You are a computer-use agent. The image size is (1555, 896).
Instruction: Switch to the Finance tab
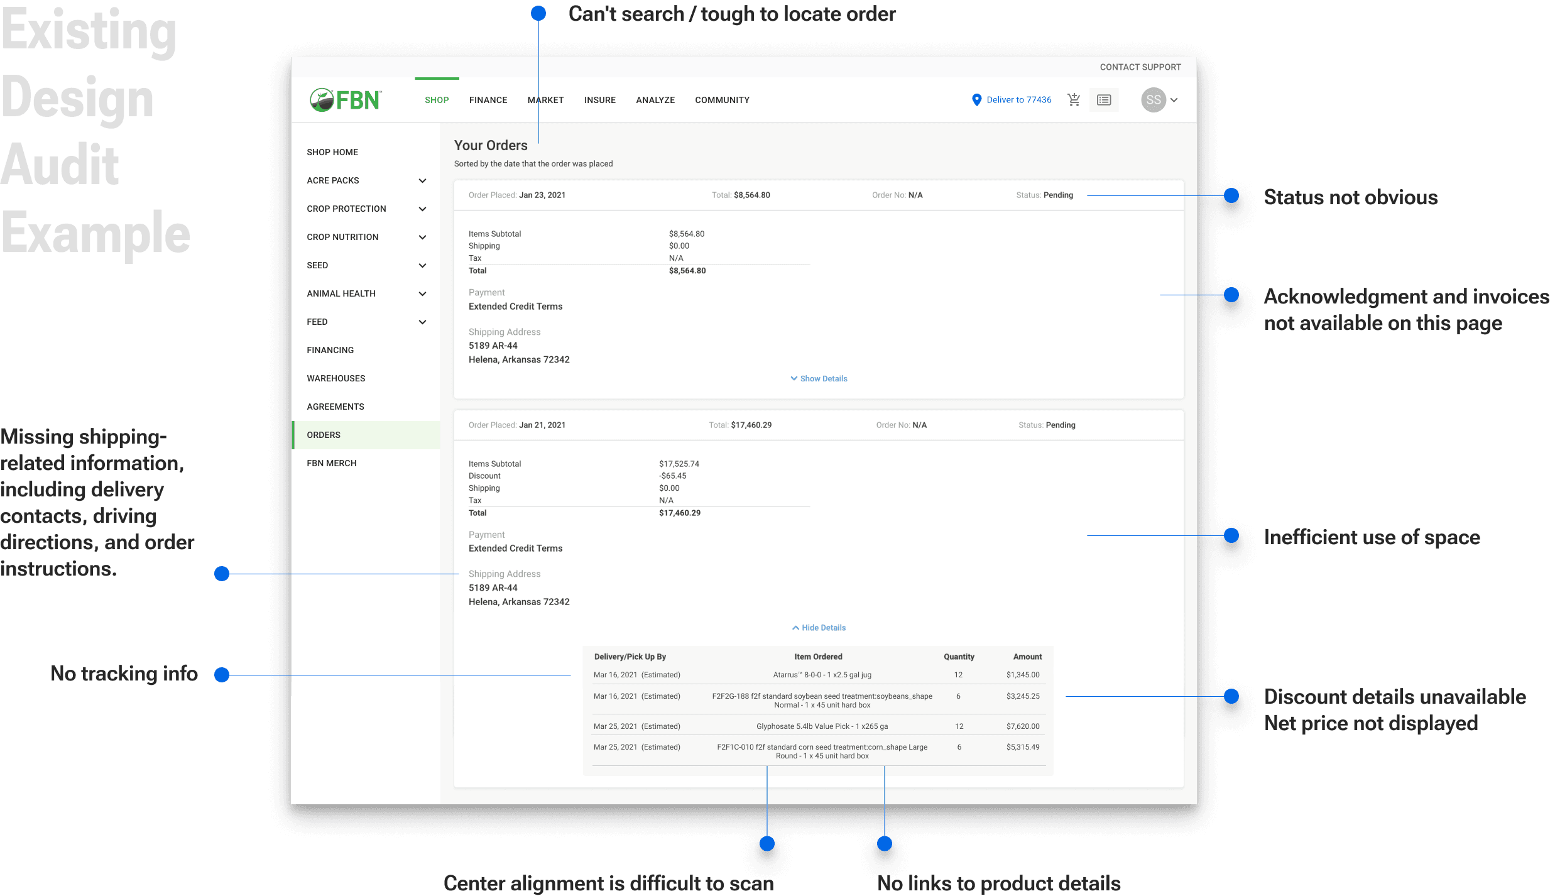point(488,100)
